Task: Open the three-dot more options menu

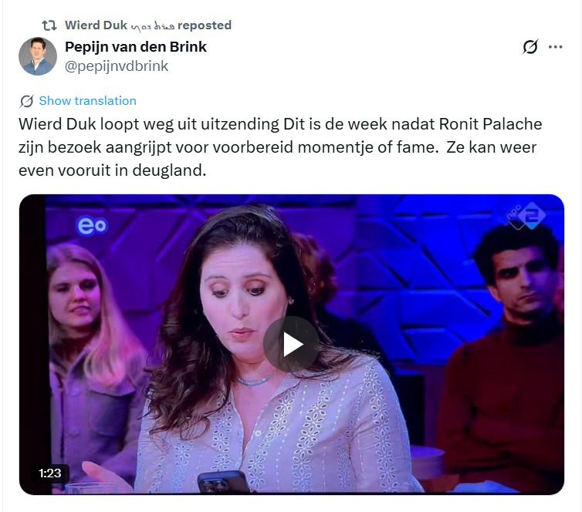Action: click(x=555, y=47)
